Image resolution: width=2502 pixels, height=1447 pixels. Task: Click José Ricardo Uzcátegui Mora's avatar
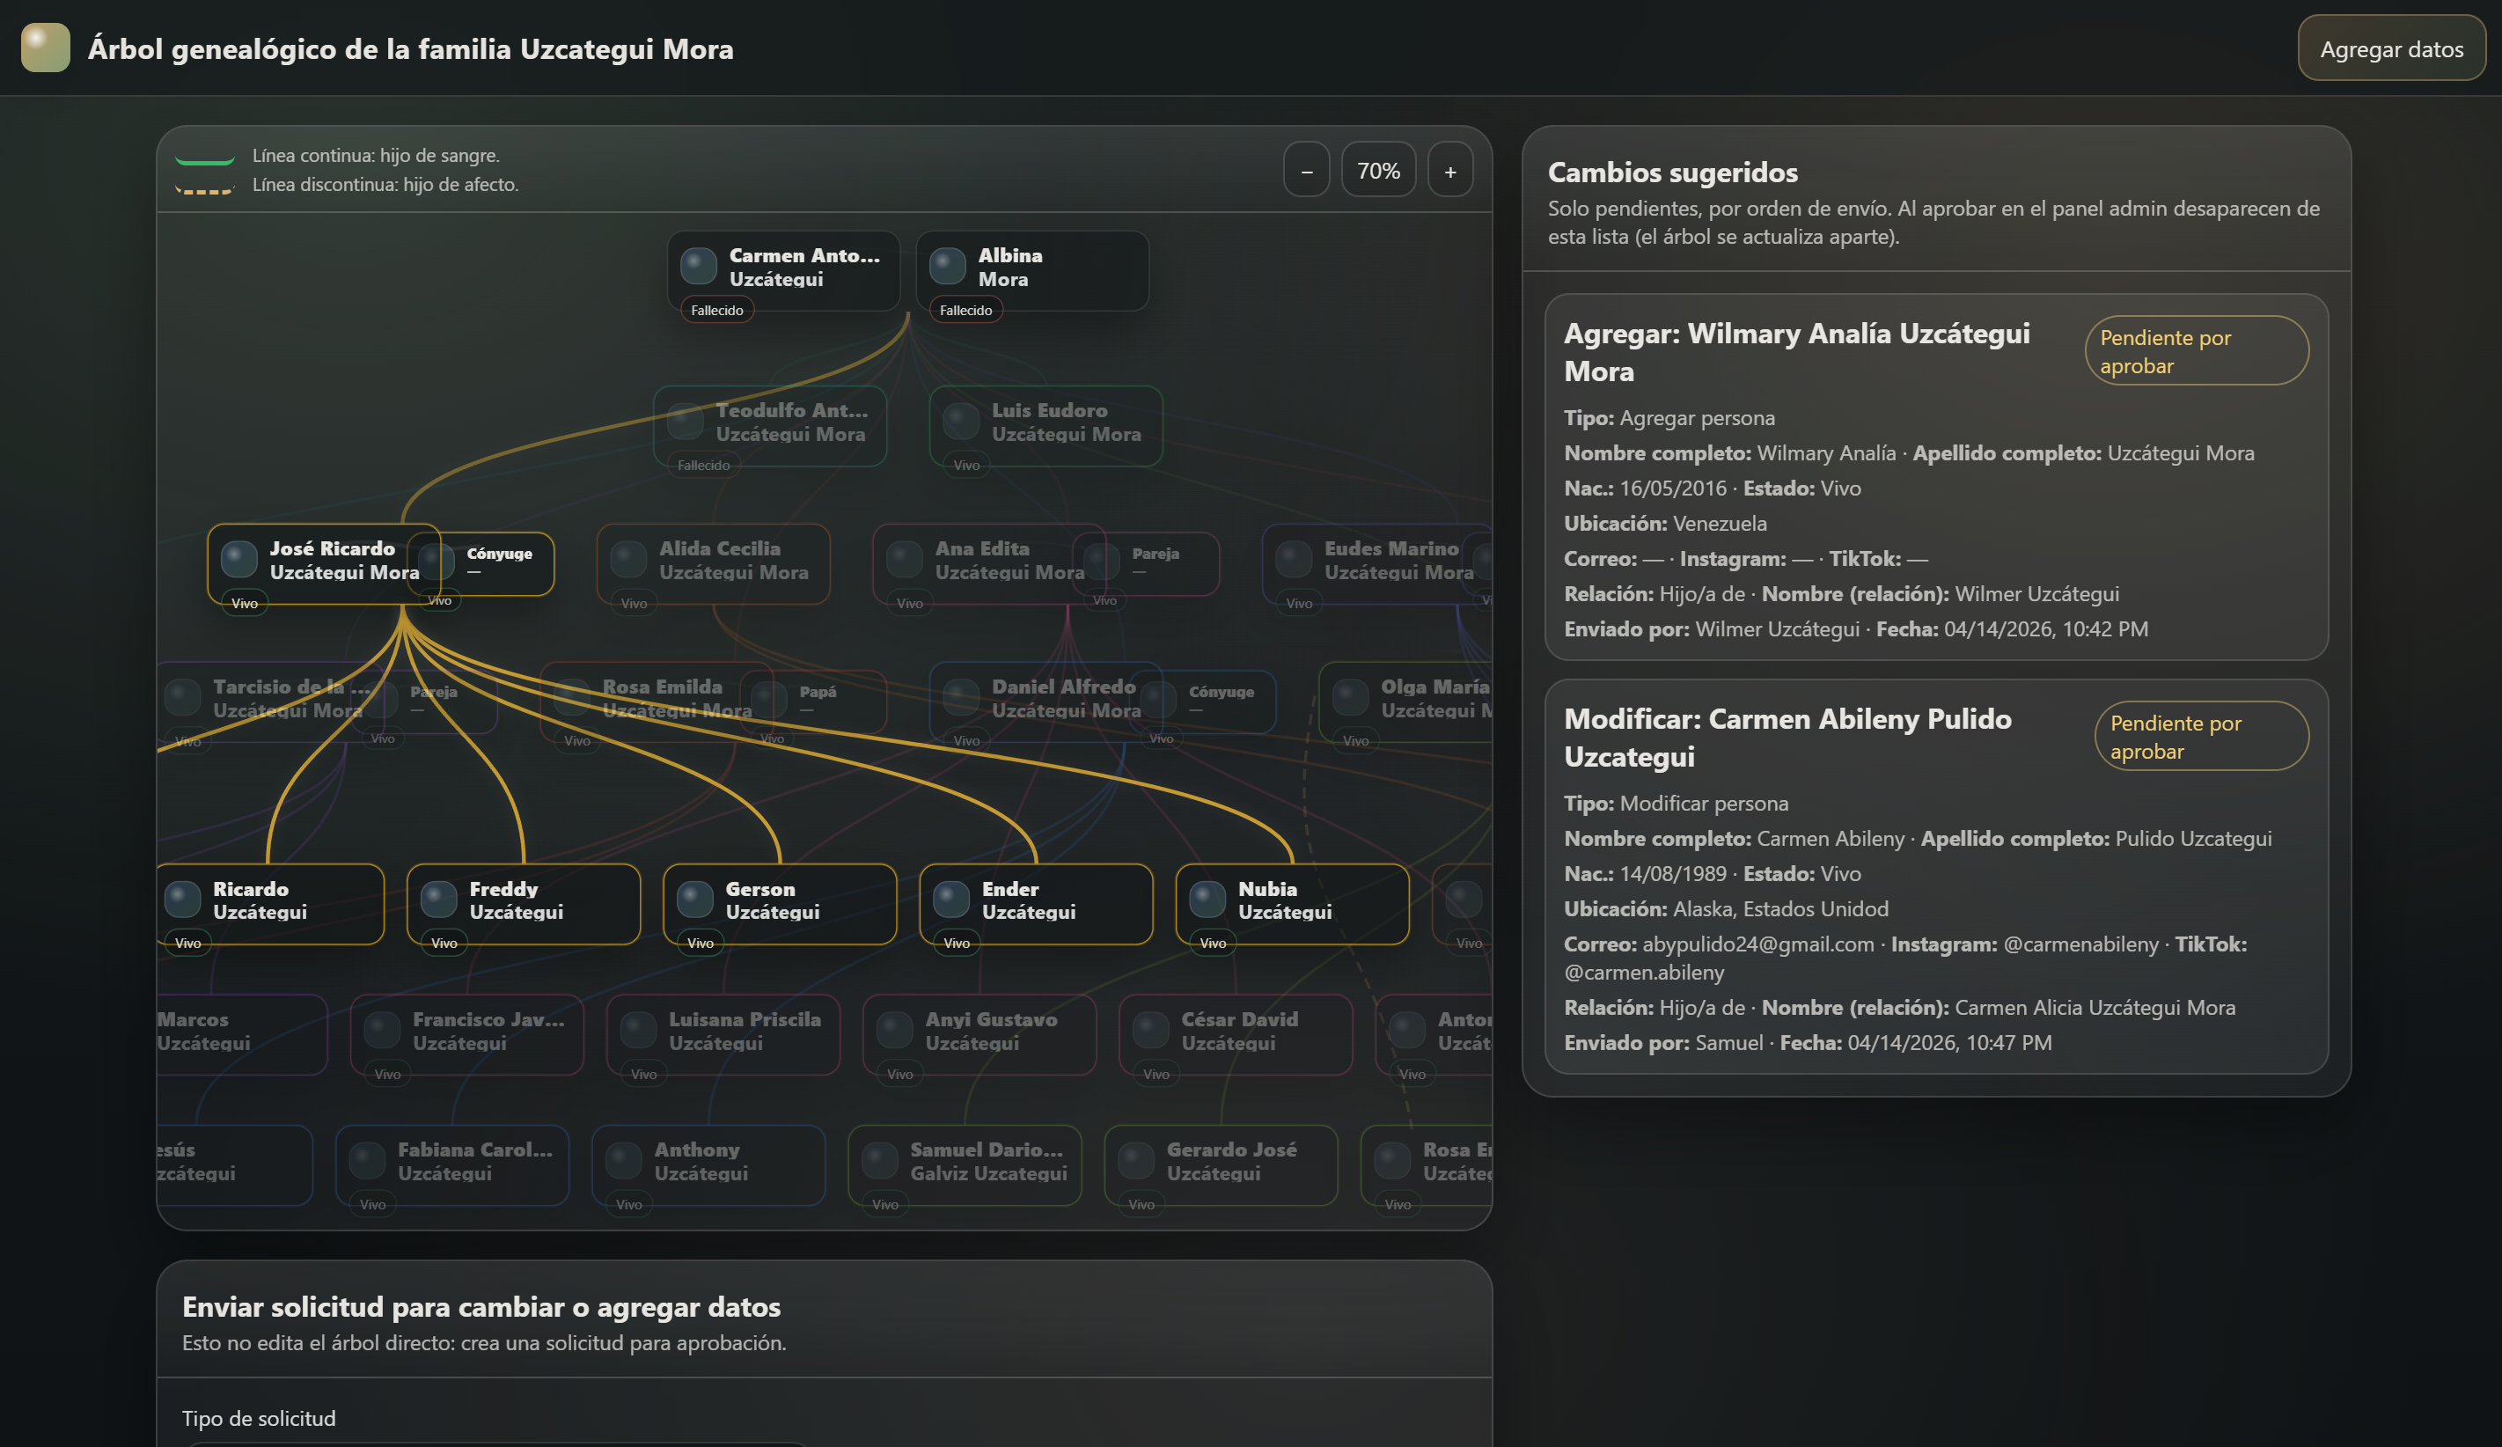pyautogui.click(x=238, y=559)
